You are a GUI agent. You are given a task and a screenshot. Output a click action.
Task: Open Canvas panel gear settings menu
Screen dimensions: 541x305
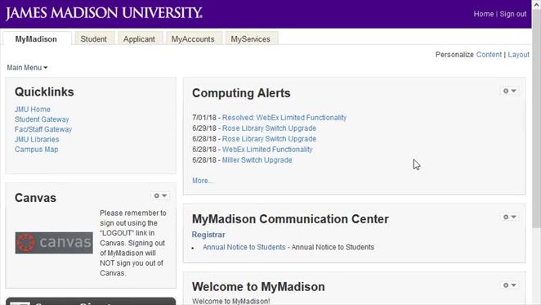(160, 196)
